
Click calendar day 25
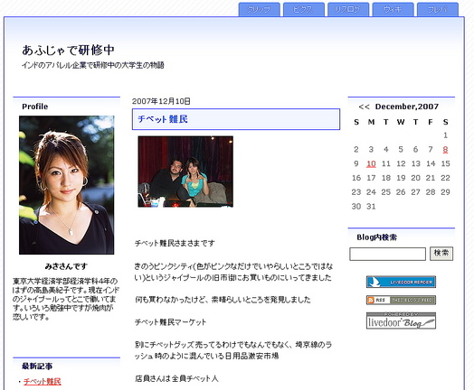pos(385,192)
